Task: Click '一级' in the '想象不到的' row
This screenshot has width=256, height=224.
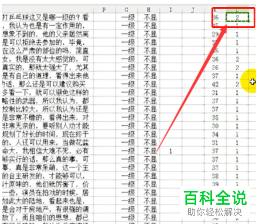Action: (128, 34)
